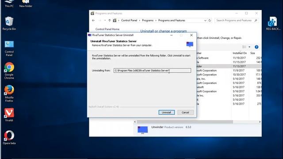Minimize the RivaTuner uninstall dialog
Viewport: 283px width, 159px height.
click(172, 35)
